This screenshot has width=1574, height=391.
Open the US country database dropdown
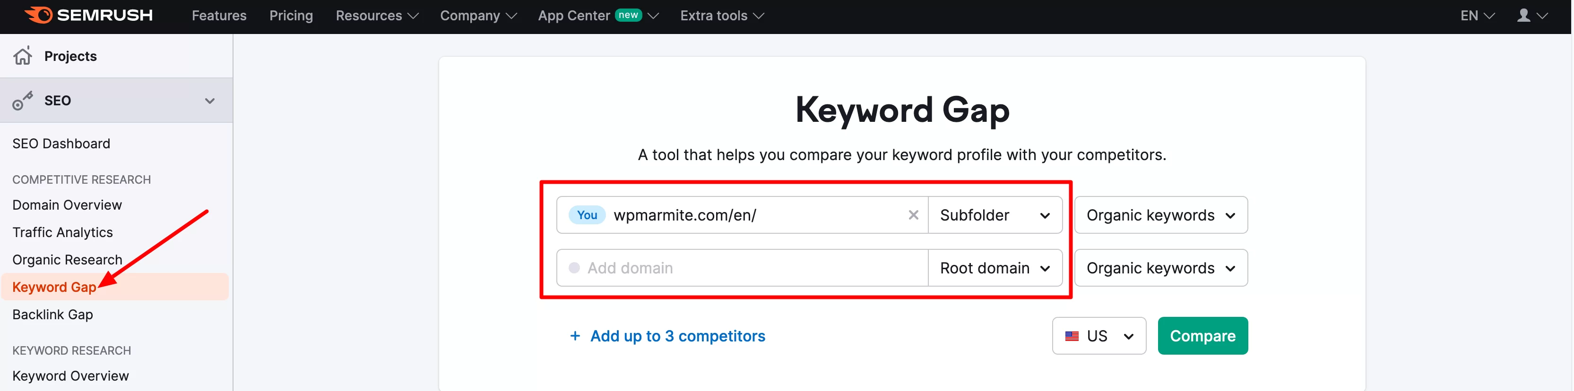(1098, 335)
